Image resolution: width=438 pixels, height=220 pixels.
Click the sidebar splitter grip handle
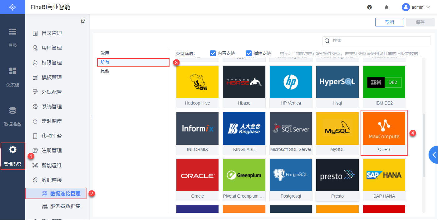(91, 117)
